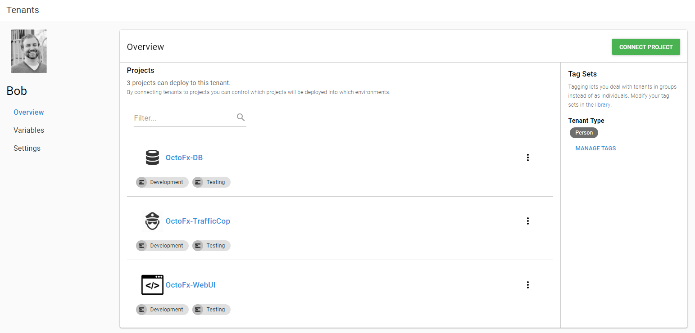Focus the projects Filter input field
The width and height of the screenshot is (695, 333).
184,118
